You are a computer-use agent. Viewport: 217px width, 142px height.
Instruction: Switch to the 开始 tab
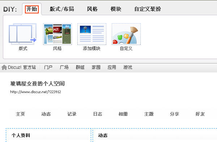click(x=32, y=9)
